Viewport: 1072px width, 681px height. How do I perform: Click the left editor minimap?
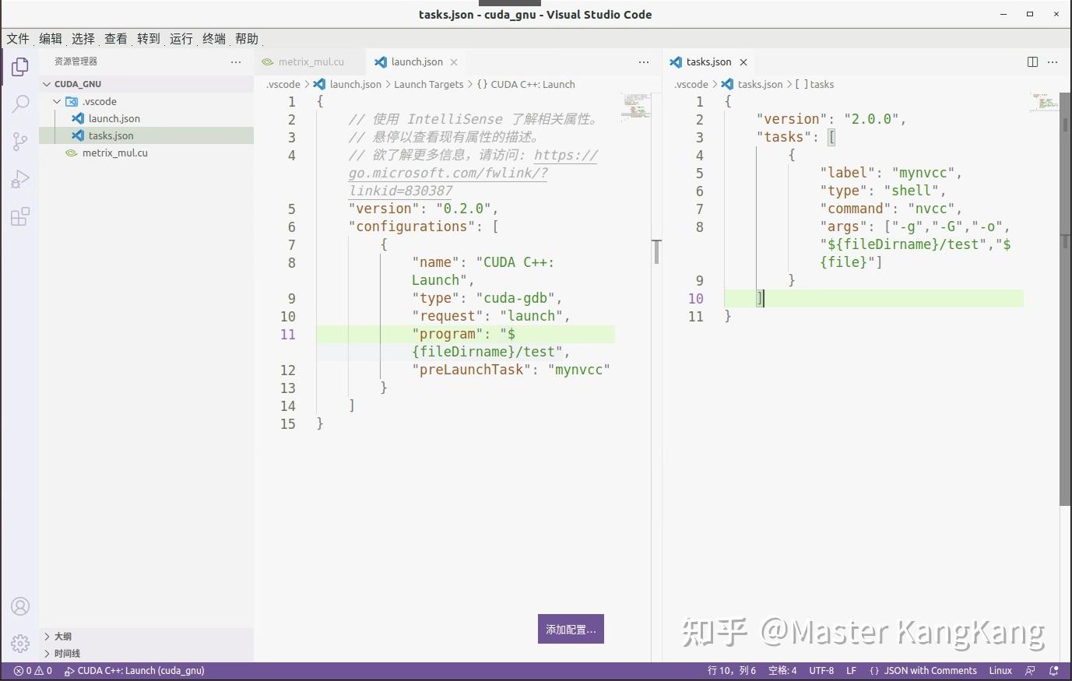636,107
